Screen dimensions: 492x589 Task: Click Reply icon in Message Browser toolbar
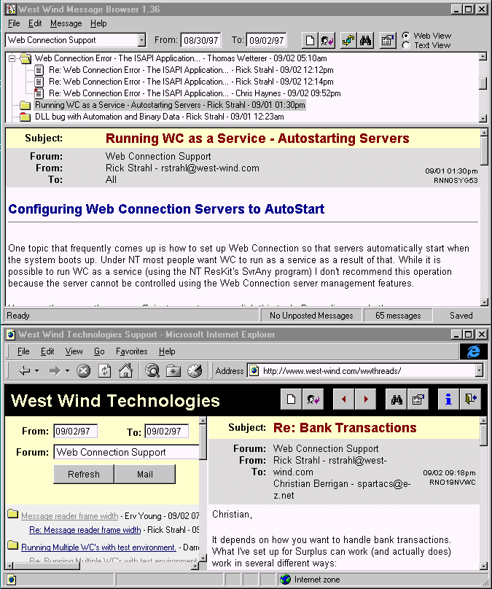327,40
